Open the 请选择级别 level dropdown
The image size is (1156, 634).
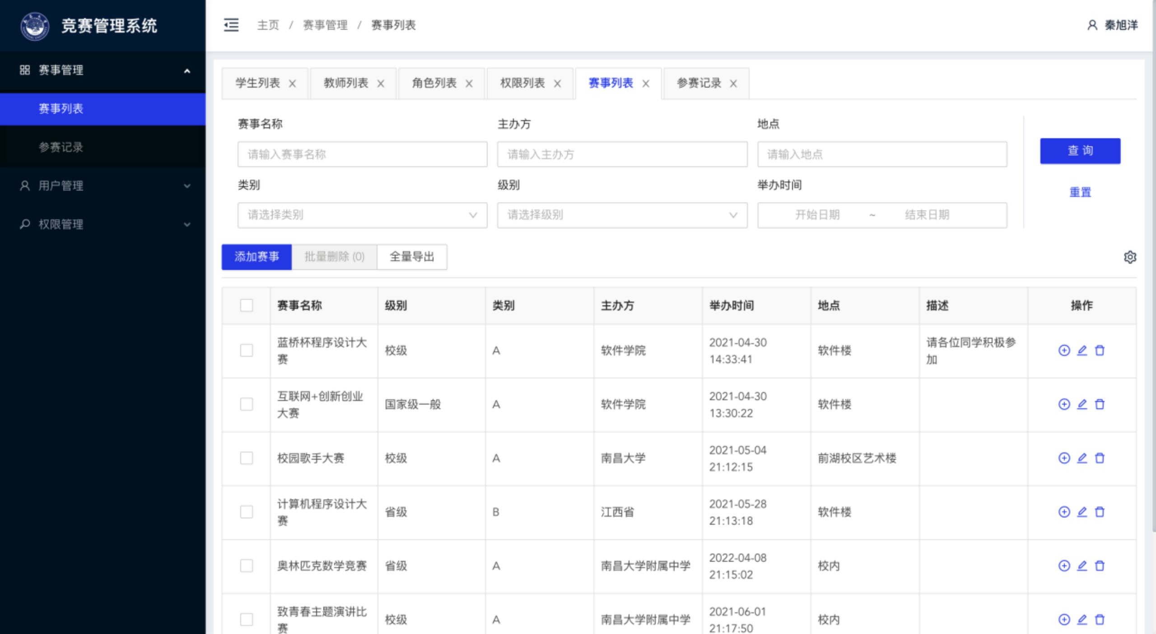622,215
